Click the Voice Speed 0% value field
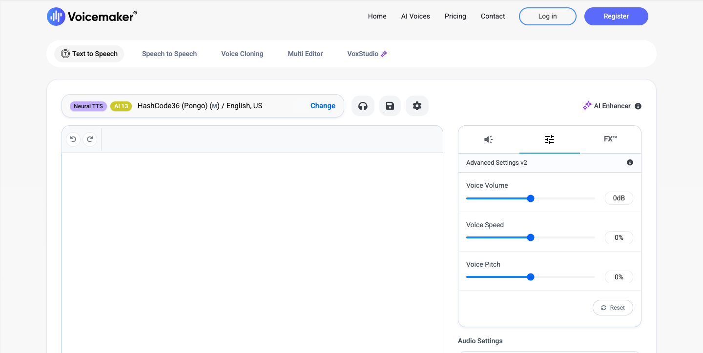The height and width of the screenshot is (353, 703). 619,237
